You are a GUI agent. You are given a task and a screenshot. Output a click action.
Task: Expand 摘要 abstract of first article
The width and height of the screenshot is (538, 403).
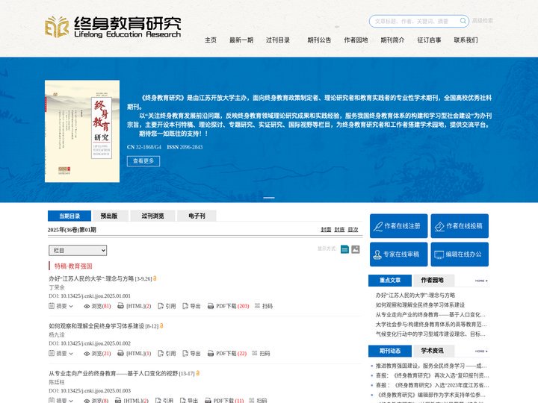tap(61, 306)
